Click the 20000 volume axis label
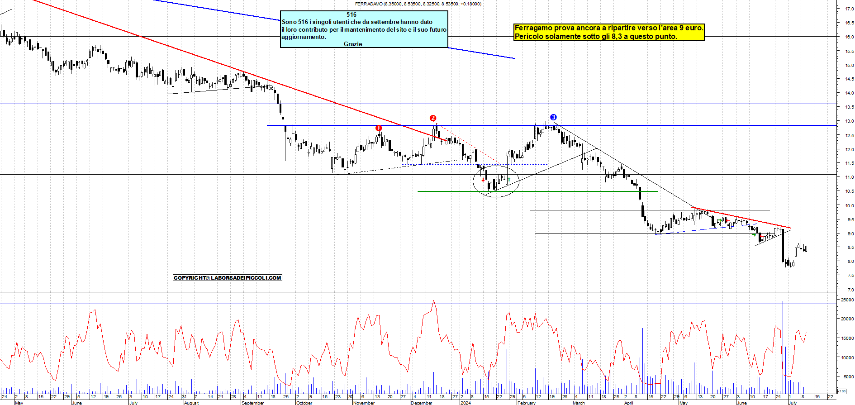The height and width of the screenshot is (405, 855). click(847, 319)
